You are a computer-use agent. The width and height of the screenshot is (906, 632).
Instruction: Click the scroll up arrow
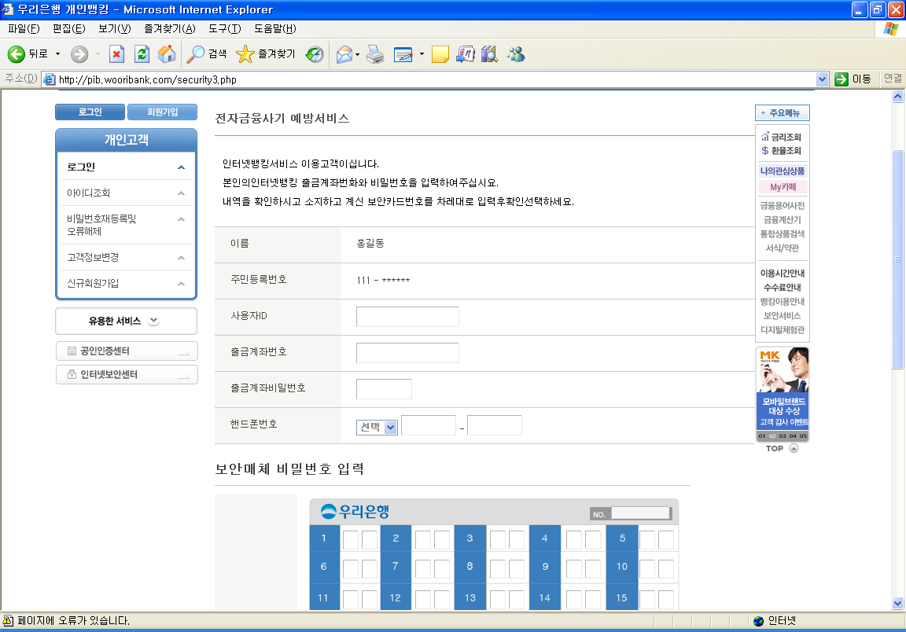click(x=897, y=97)
